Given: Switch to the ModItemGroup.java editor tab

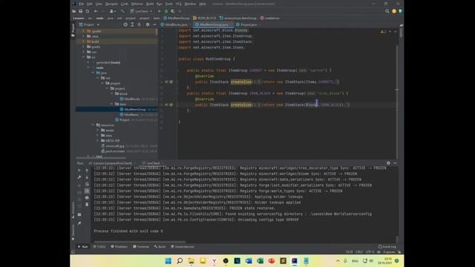Looking at the screenshot, I should click(x=213, y=24).
